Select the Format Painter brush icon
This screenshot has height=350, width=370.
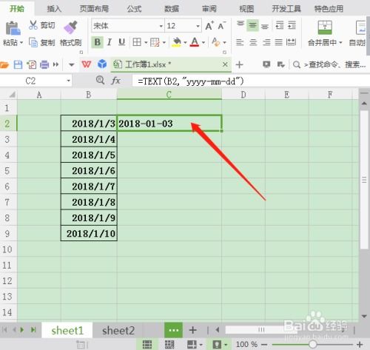70,27
